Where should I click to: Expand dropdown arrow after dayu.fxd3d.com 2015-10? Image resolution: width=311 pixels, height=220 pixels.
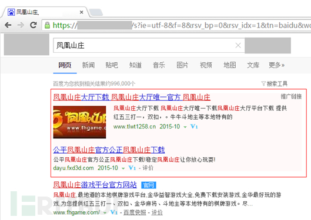(123, 168)
